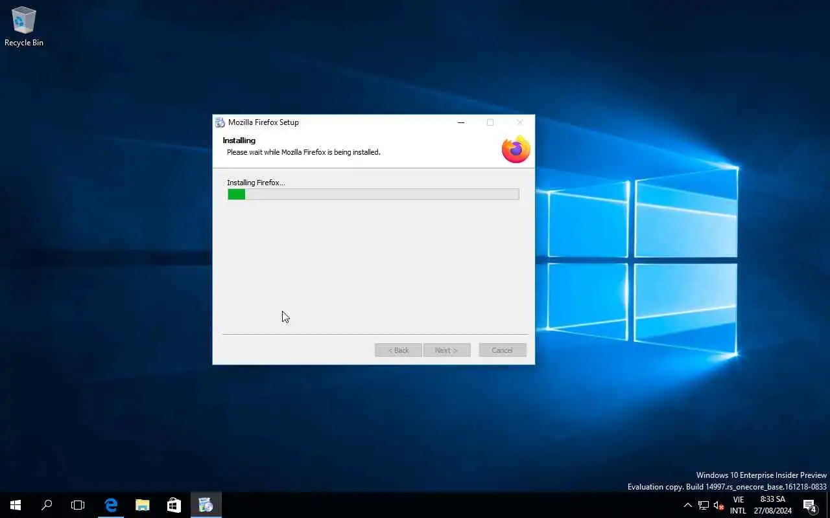Click the disabled Back button

tap(398, 350)
